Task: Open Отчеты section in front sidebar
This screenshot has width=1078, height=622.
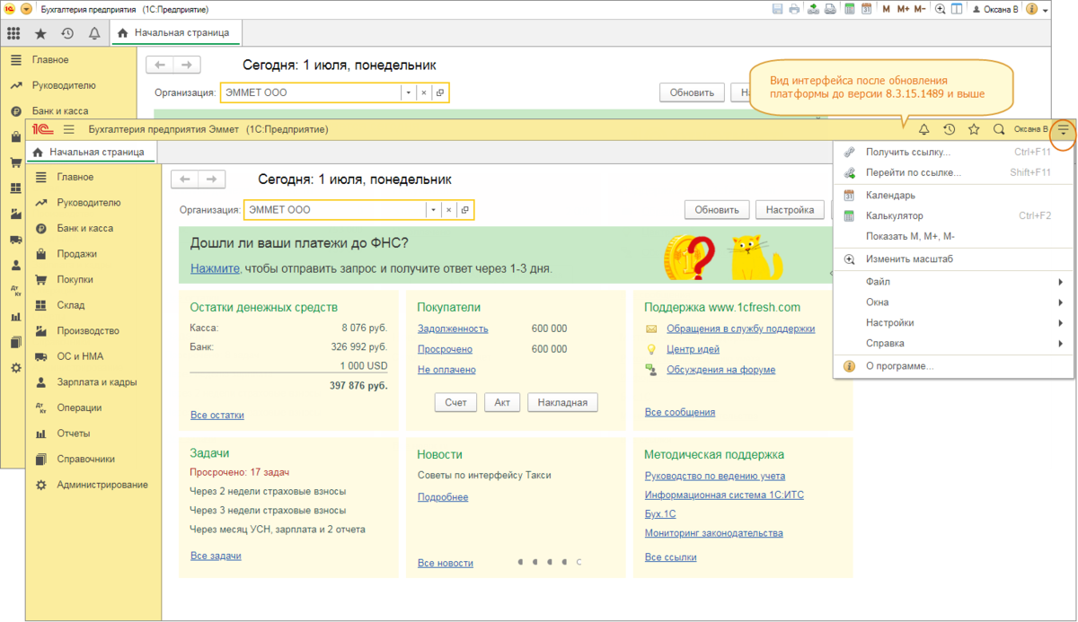Action: (74, 434)
